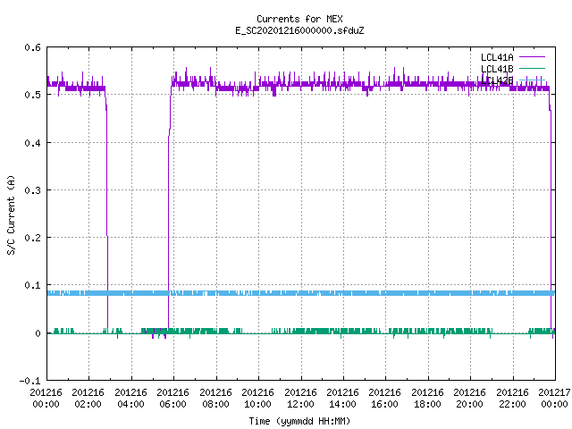This screenshot has height=429, width=572.
Task: Click the LCL41B legend label
Action: (497, 69)
